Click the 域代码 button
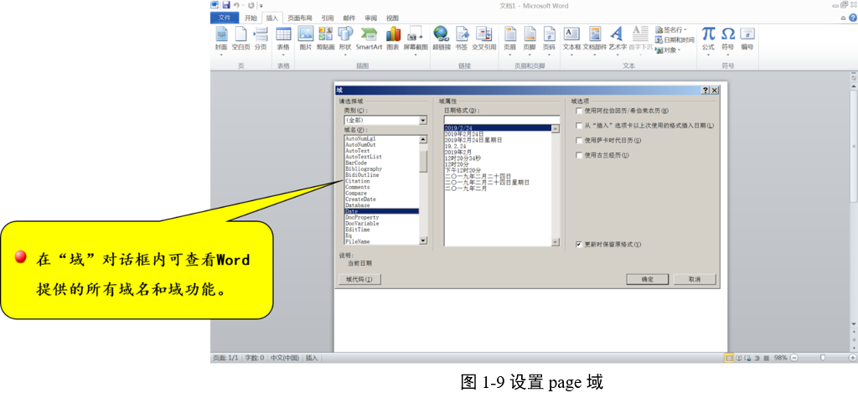Viewport: 858px width, 403px height. [359, 280]
